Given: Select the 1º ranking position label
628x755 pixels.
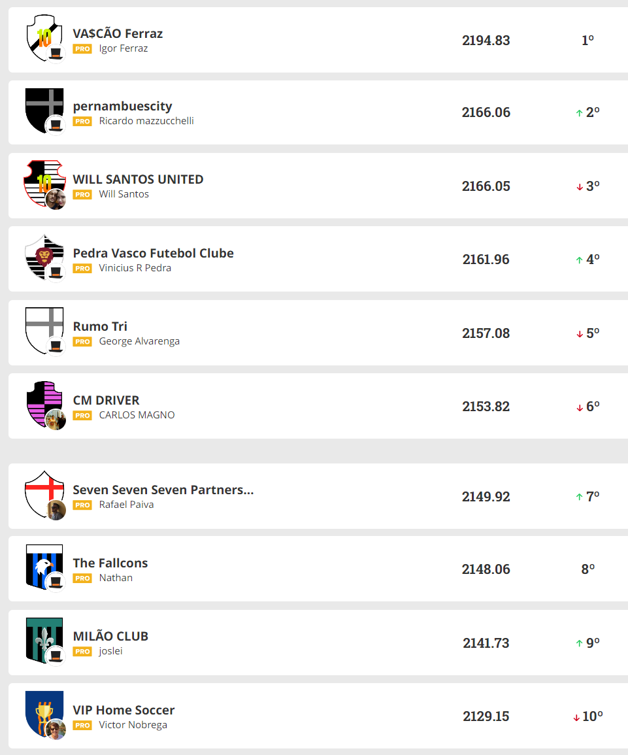Looking at the screenshot, I should pos(587,41).
